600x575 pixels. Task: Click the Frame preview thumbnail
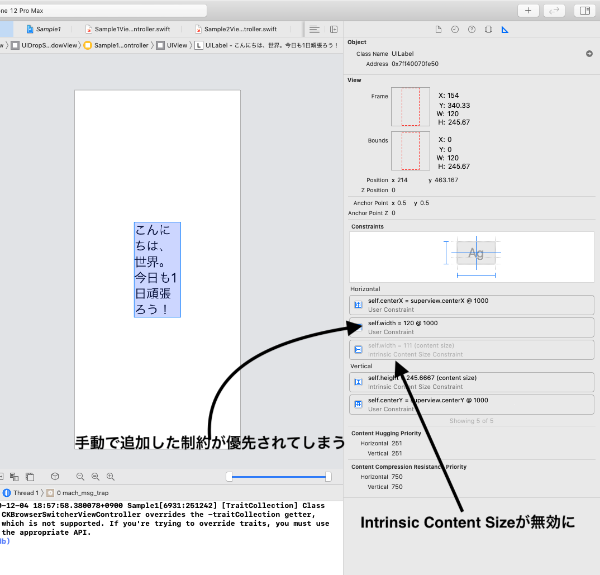[411, 107]
